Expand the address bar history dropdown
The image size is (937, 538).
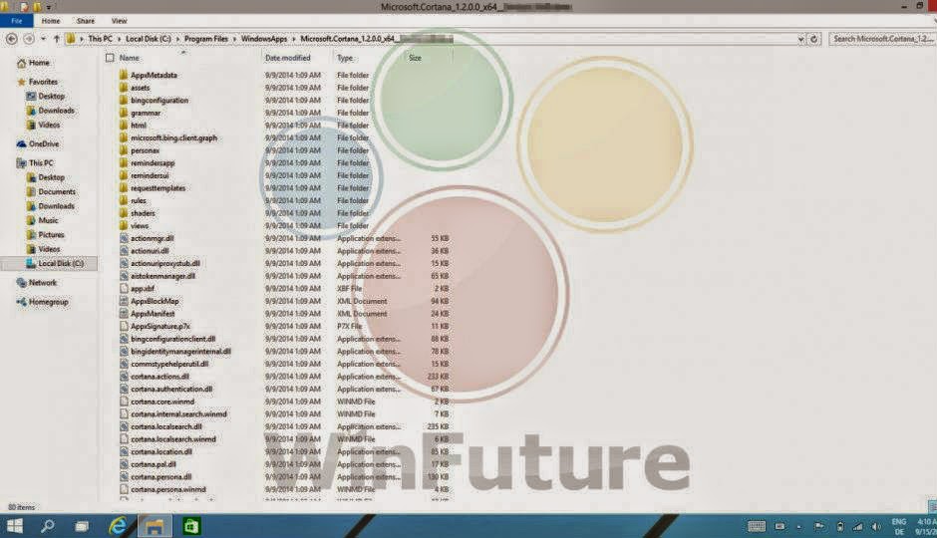(800, 39)
